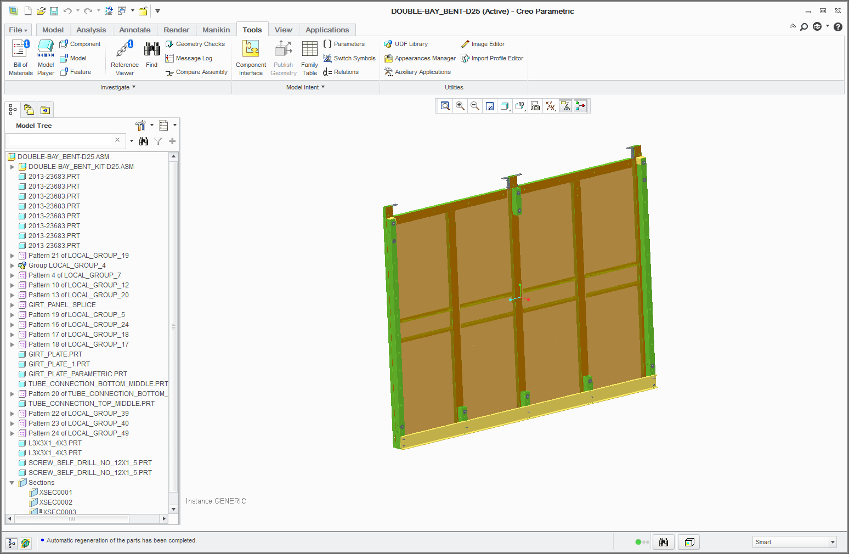Open Creo Help question mark

[x=838, y=26]
